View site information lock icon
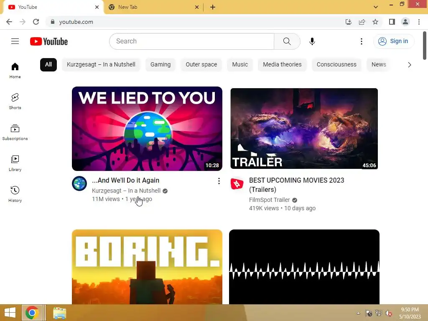Viewport: 428px width, 321px height. 53,22
